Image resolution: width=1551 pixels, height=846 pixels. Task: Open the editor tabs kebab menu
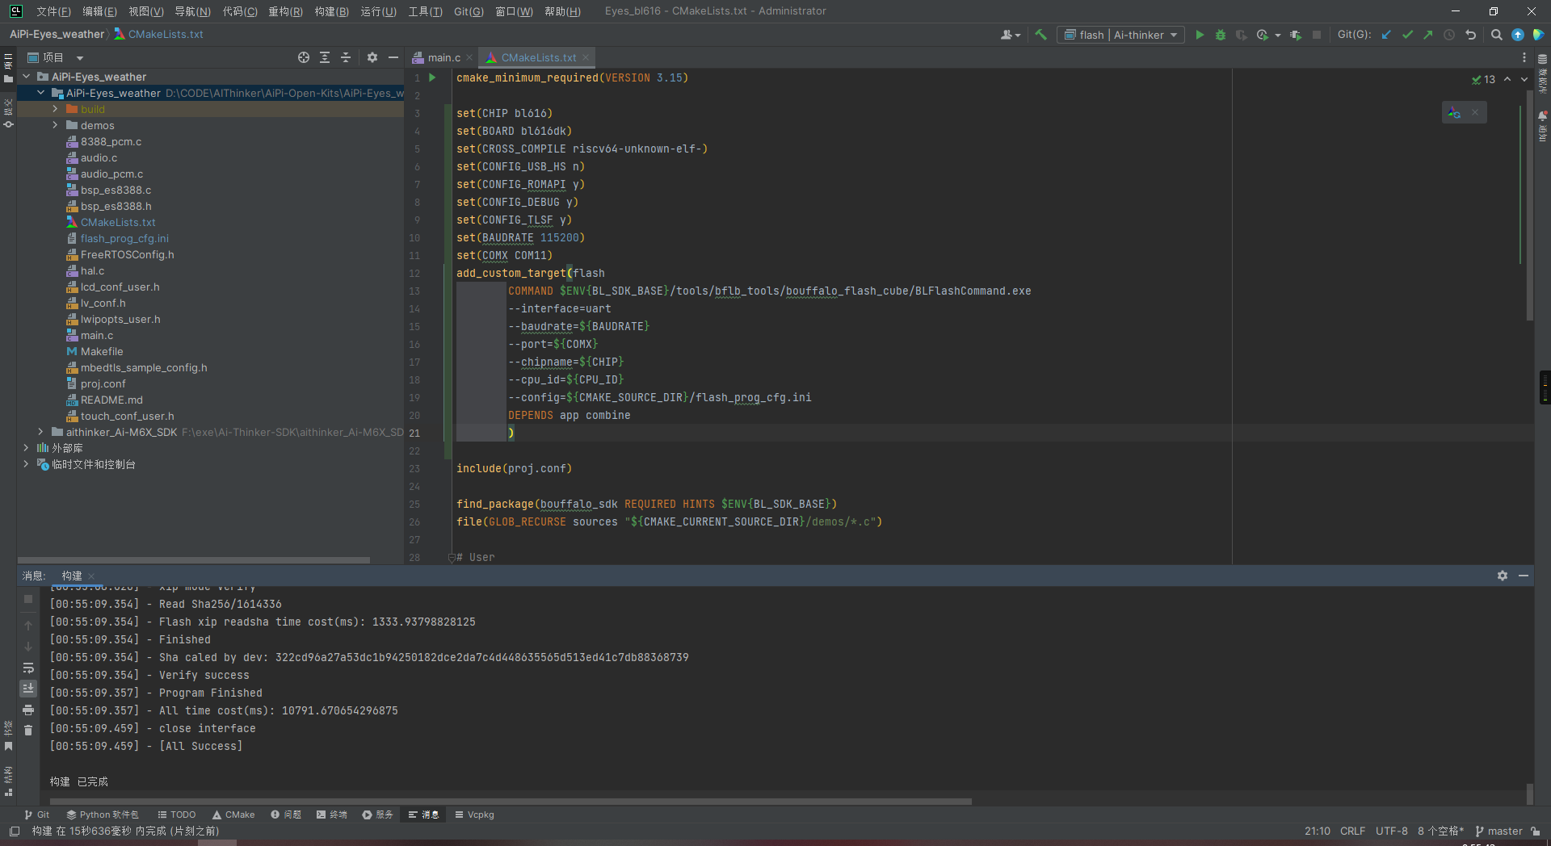pyautogui.click(x=1524, y=57)
